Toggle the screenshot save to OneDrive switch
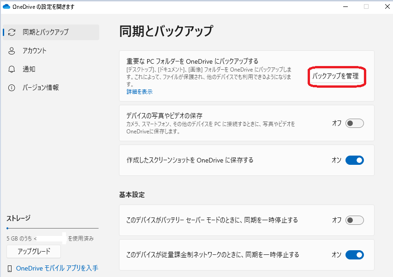This screenshot has height=277, width=393. tap(354, 160)
